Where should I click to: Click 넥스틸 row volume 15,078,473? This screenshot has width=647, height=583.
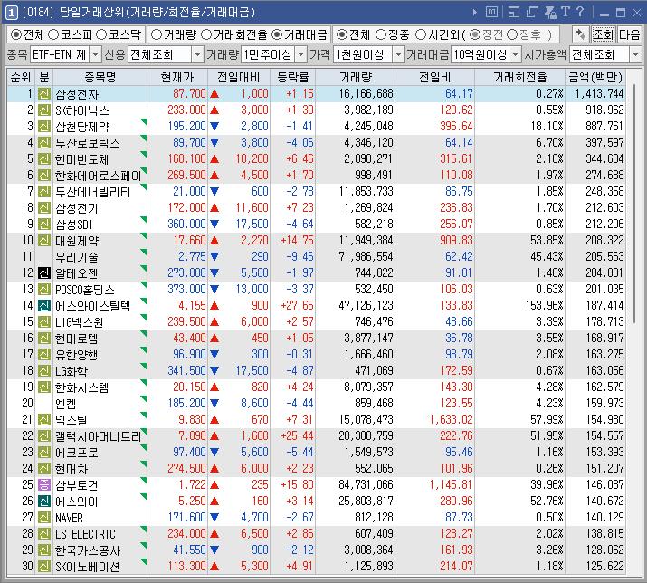(x=366, y=419)
